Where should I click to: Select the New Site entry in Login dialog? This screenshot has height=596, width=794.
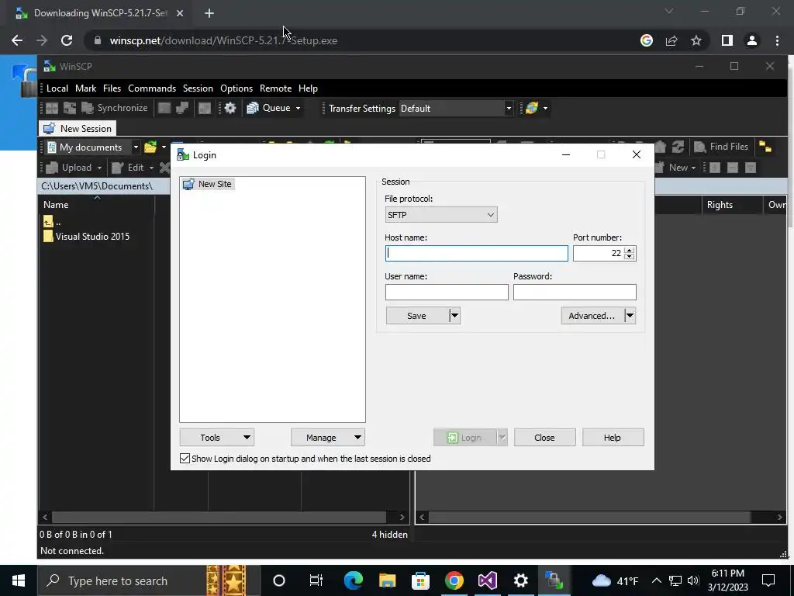click(x=208, y=184)
